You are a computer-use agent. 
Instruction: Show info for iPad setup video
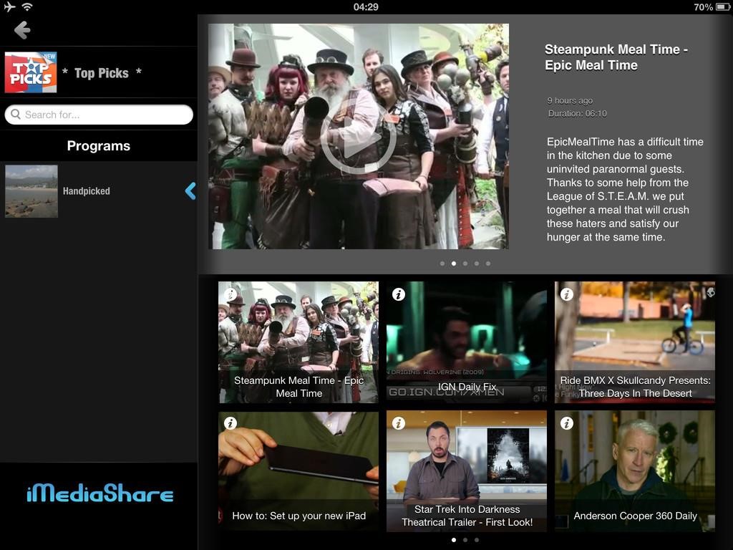[230, 423]
